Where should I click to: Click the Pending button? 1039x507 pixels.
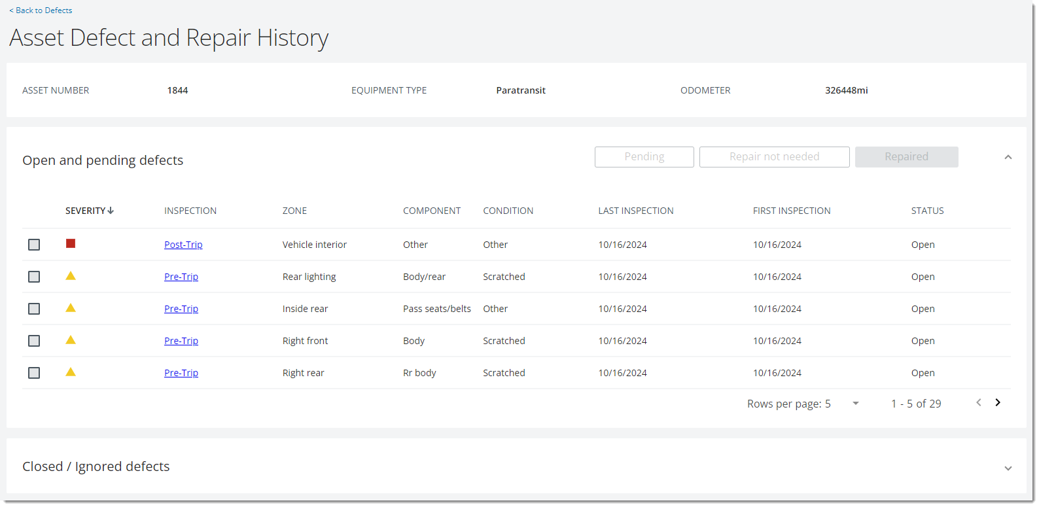(644, 157)
